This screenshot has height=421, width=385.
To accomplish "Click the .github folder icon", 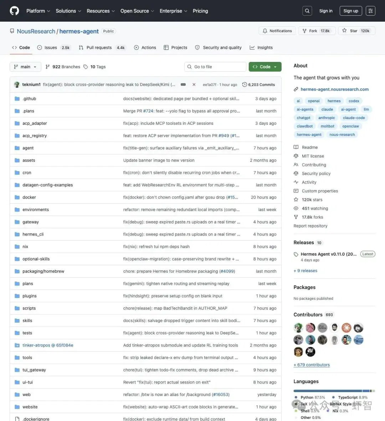I will [x=17, y=98].
